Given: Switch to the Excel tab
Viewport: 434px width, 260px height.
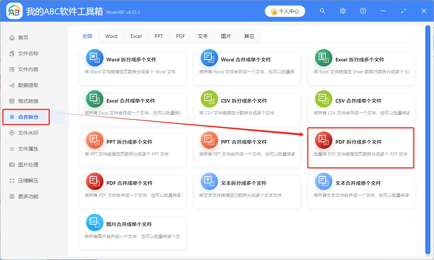Looking at the screenshot, I should (x=136, y=36).
